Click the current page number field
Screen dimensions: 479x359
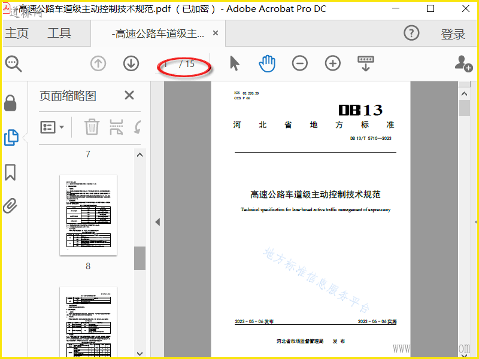166,64
